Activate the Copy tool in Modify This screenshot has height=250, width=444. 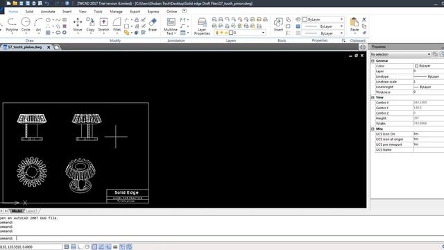click(90, 25)
